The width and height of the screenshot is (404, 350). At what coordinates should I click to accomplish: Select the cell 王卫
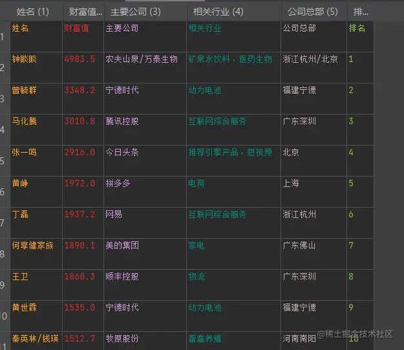coord(36,285)
